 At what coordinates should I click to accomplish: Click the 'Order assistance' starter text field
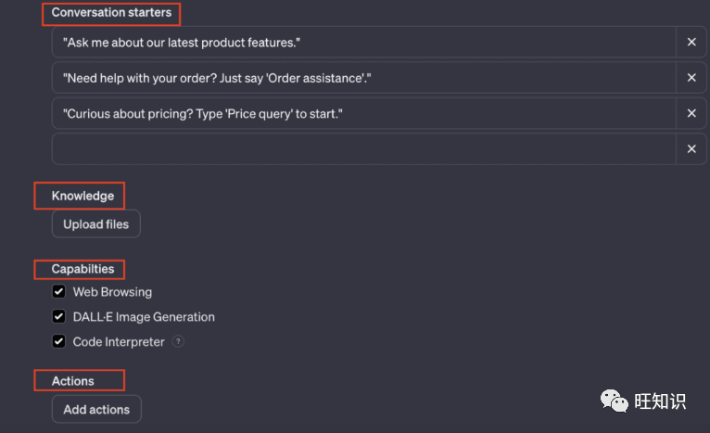pyautogui.click(x=363, y=78)
